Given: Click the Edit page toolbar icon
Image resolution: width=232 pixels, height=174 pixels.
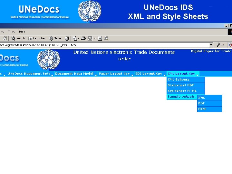Looking at the screenshot, I should [90, 38].
